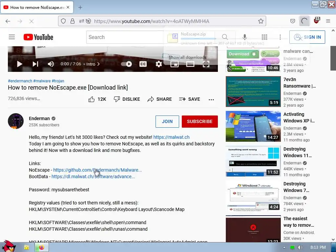The width and height of the screenshot is (336, 252).
Task: Open Activating Windows XP video thumbnail
Action: [253, 126]
